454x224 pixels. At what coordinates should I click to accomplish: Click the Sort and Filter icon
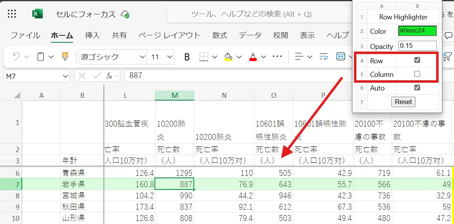click(x=447, y=57)
